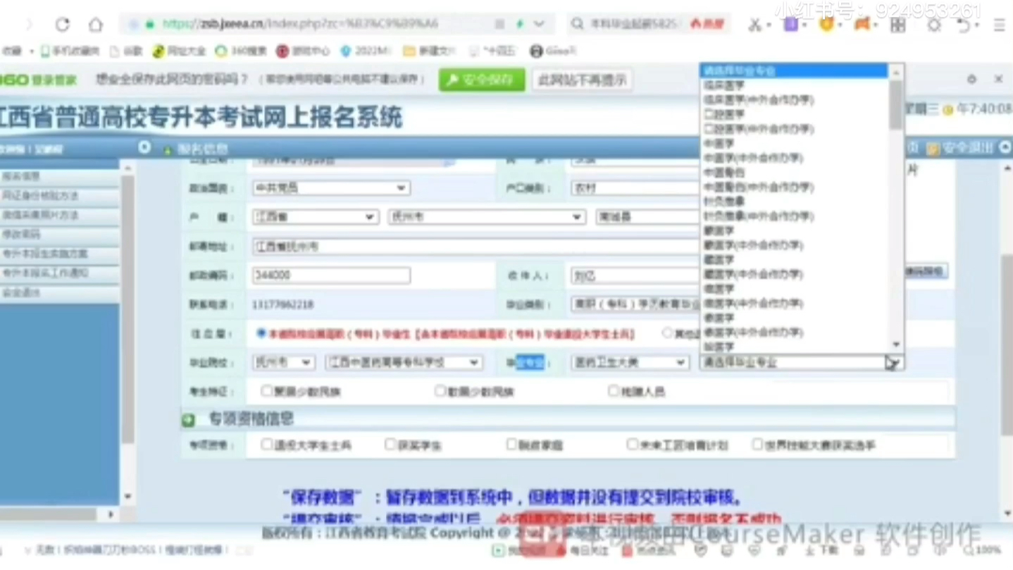This screenshot has width=1013, height=570.
Task: Open the four-square extensions grid icon
Action: click(x=898, y=25)
